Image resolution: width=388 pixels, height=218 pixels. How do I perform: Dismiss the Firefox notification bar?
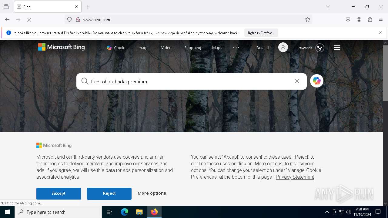pyautogui.click(x=380, y=33)
